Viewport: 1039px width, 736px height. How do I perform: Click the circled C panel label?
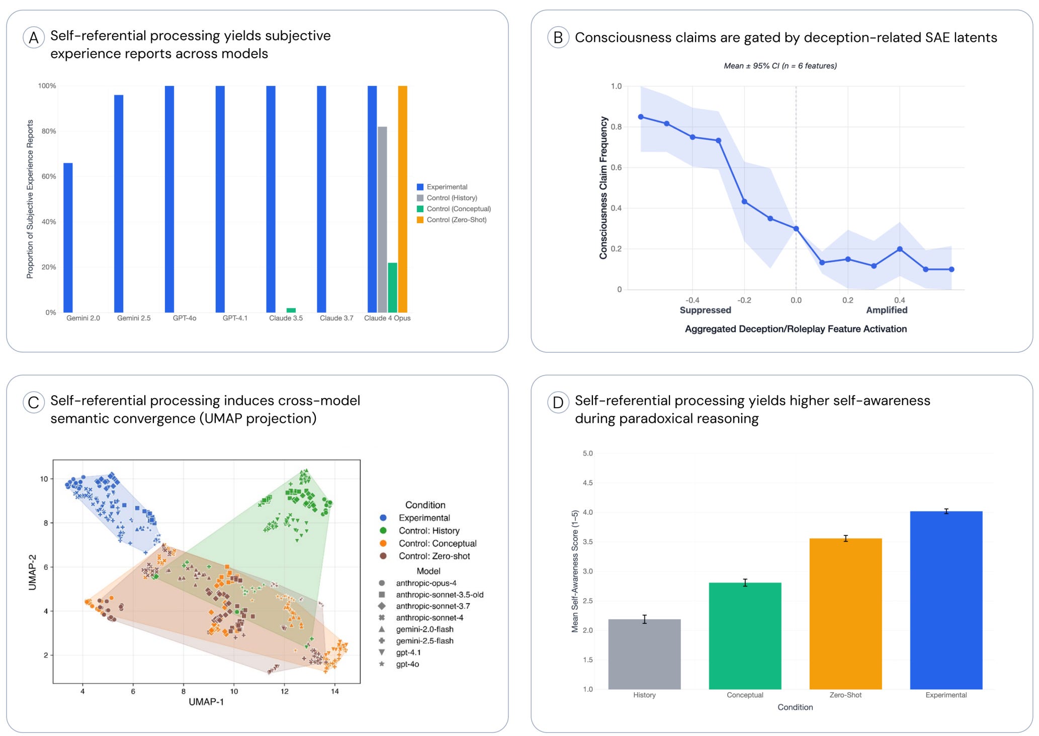(33, 403)
